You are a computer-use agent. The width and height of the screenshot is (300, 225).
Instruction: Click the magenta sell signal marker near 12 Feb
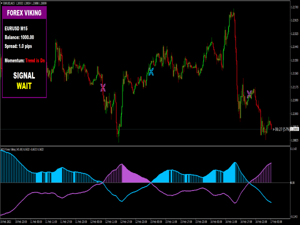pos(103,87)
